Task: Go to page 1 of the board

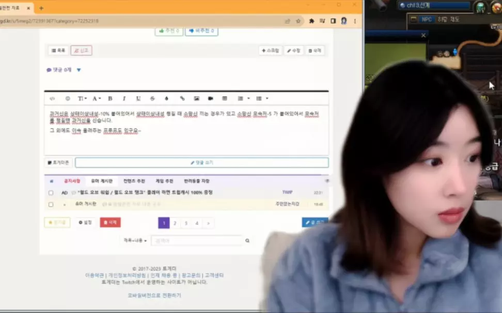Action: (164, 223)
